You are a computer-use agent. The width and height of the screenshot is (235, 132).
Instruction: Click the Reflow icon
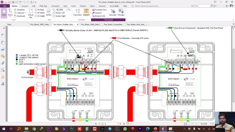(x=48, y=12)
